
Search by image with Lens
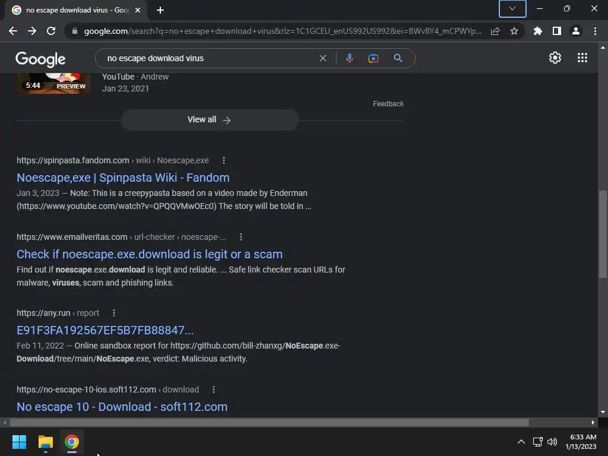click(373, 58)
